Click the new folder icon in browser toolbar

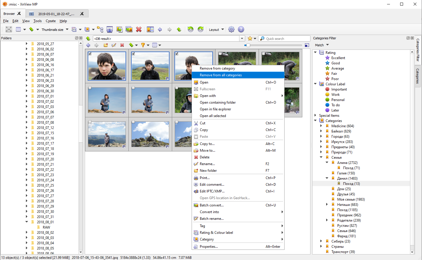[x=105, y=45]
